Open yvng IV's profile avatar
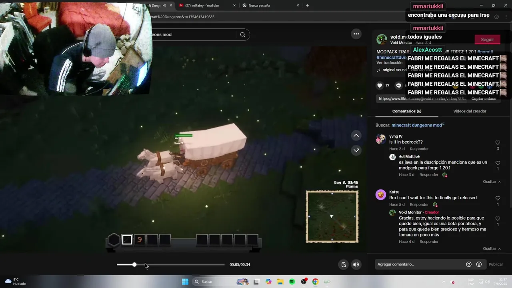 [x=381, y=139]
